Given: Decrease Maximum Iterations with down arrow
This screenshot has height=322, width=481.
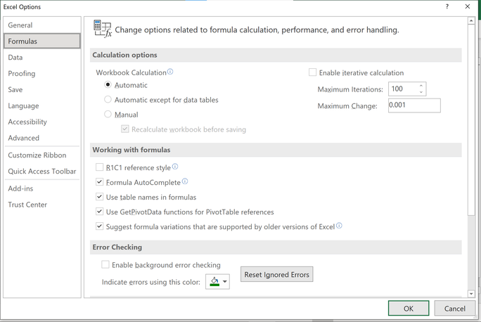Looking at the screenshot, I should [x=421, y=92].
